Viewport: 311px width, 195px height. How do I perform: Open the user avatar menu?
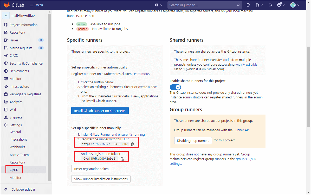pos(295,5)
